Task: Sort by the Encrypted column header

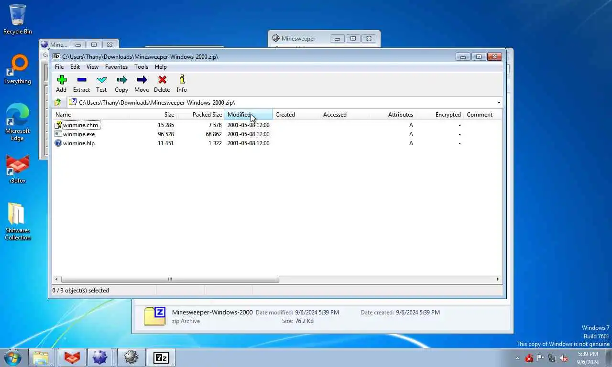Action: (x=439, y=115)
